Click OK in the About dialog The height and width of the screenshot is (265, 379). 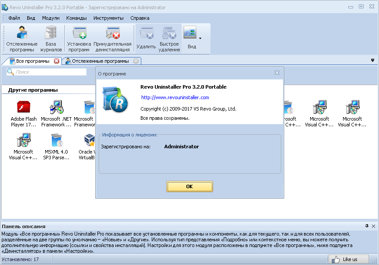pyautogui.click(x=189, y=186)
